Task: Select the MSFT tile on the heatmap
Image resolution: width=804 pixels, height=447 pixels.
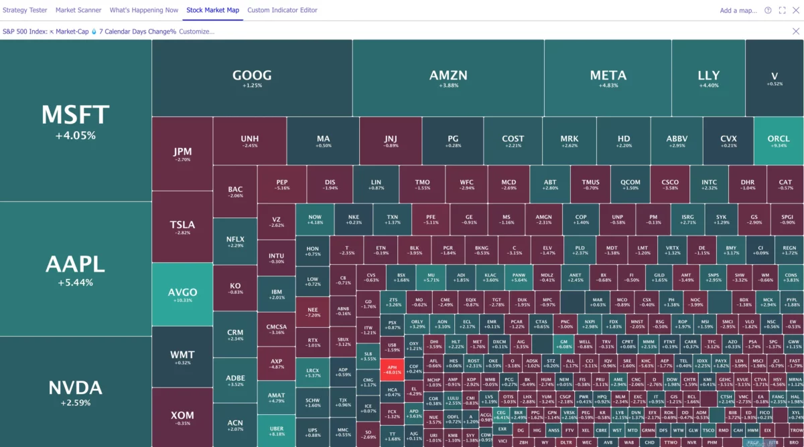Action: 75,120
